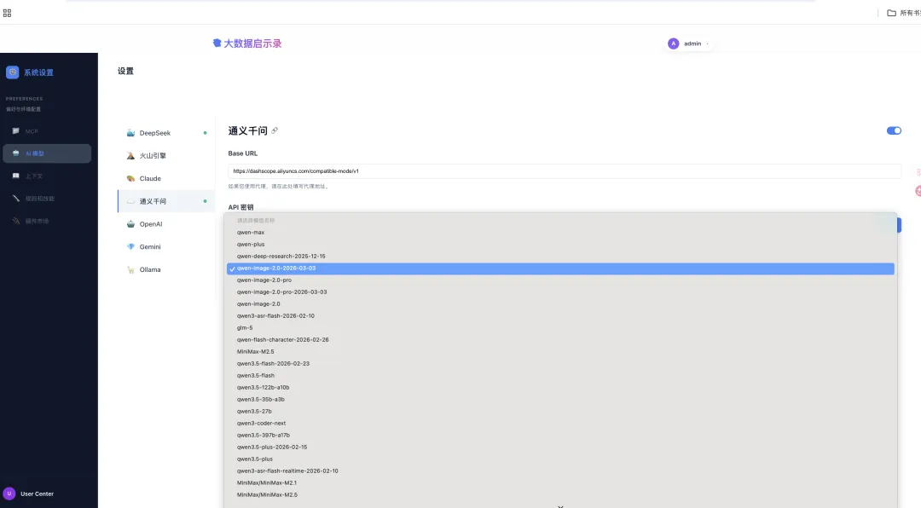This screenshot has height=508, width=921.
Task: Select checked qwen-image-2.0-2026-03-03 option
Action: [560, 268]
